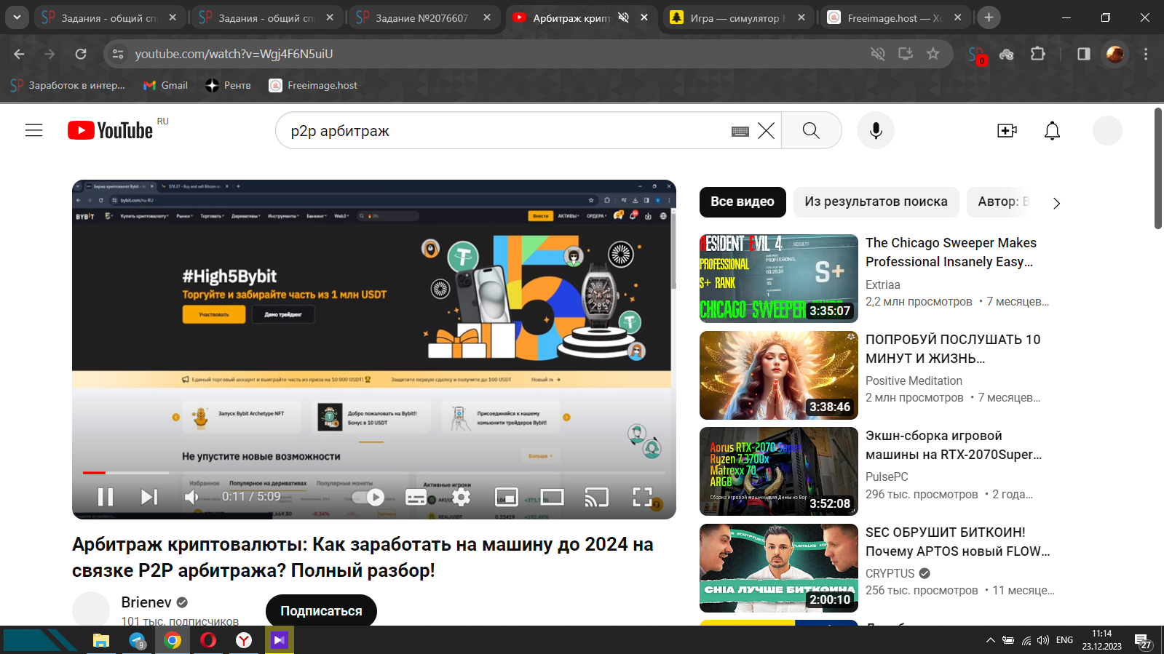The height and width of the screenshot is (654, 1164).
Task: Switch to theater mode
Action: 552,497
